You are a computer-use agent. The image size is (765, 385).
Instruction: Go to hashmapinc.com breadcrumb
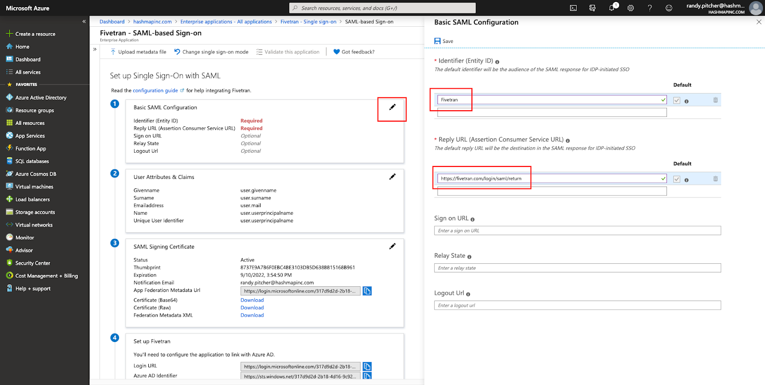click(x=153, y=22)
